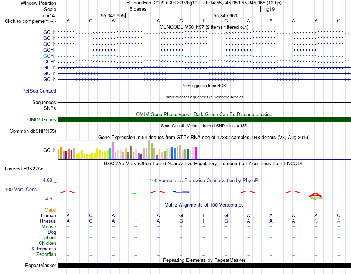Click the gray mismatched C in Rhesus row

pyautogui.click(x=316, y=221)
